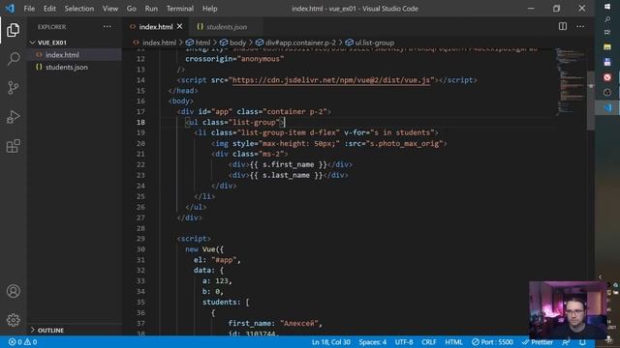The height and width of the screenshot is (348, 620).
Task: Click the webcam overlay thumbnail
Action: (x=567, y=309)
